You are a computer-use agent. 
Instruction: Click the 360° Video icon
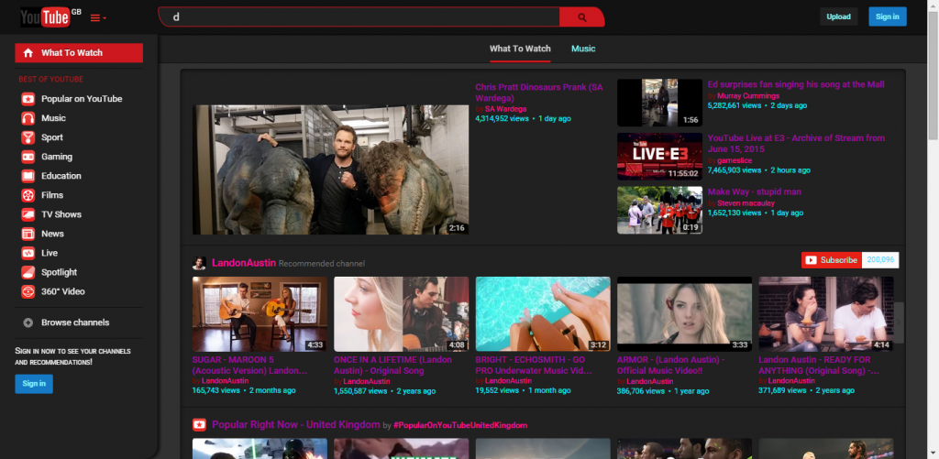coord(28,291)
